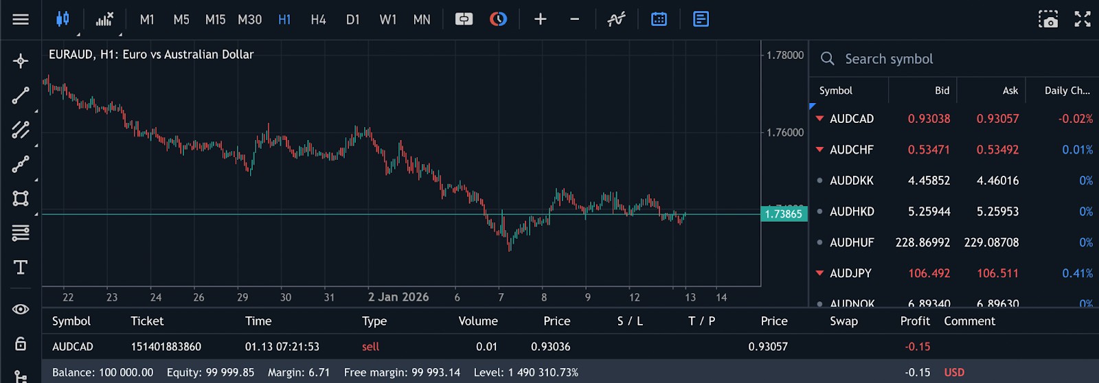This screenshot has width=1099, height=383.
Task: Toggle visibility of drawn objects
Action: 21,310
